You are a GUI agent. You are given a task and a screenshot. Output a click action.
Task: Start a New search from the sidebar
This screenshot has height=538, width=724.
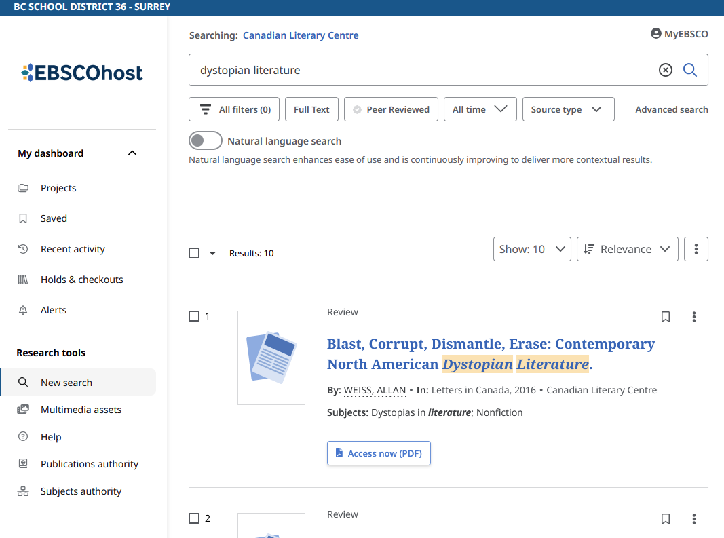(79, 383)
